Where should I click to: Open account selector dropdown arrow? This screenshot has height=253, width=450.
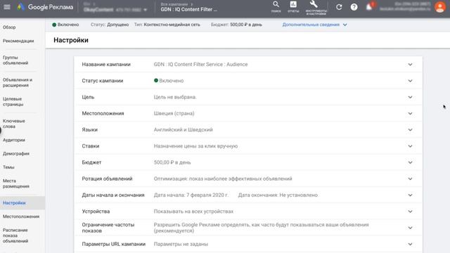(x=146, y=10)
